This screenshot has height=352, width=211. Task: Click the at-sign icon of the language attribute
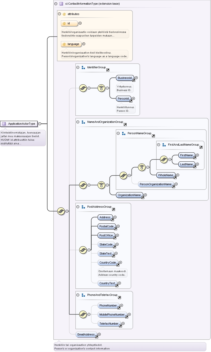(64, 44)
